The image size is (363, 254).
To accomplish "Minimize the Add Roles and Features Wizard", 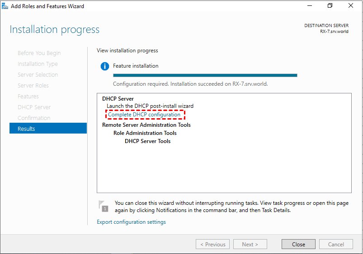I will coord(309,6).
